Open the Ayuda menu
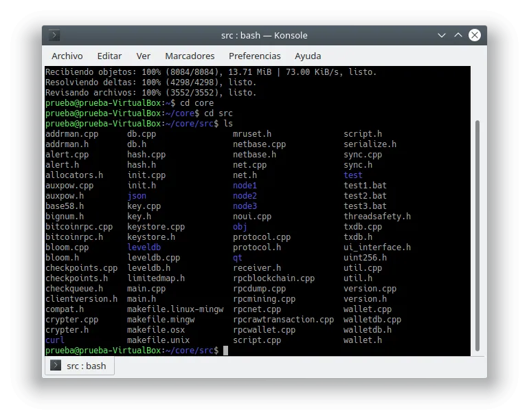The image size is (529, 420). click(308, 56)
